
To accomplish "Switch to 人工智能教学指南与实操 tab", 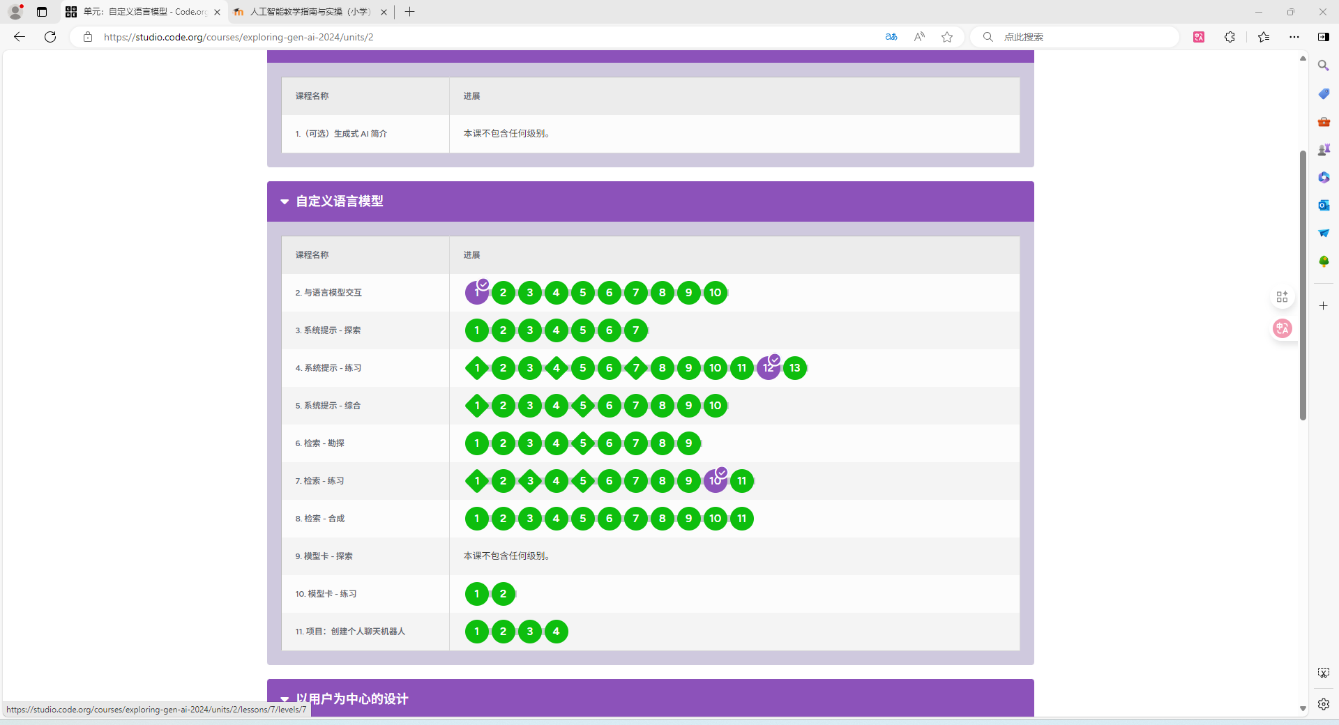I will [310, 12].
